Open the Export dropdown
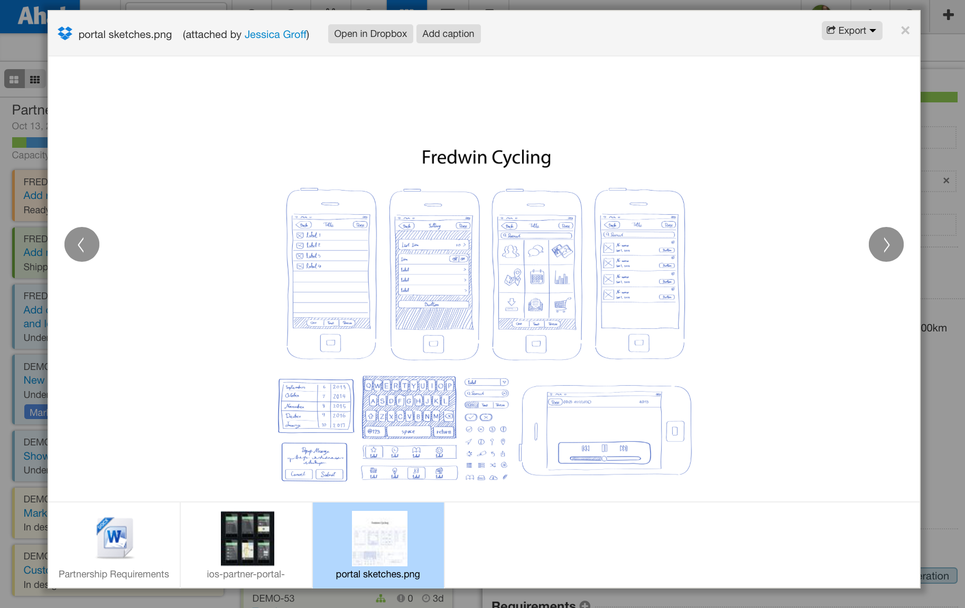 pos(851,31)
